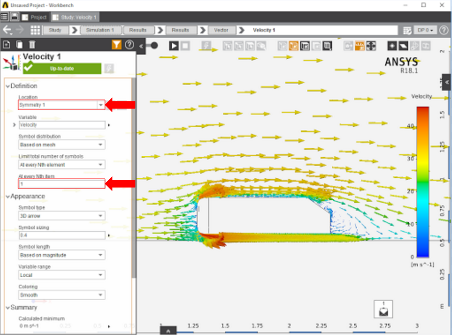Expand the viewport right side panel arrow

[x=447, y=82]
